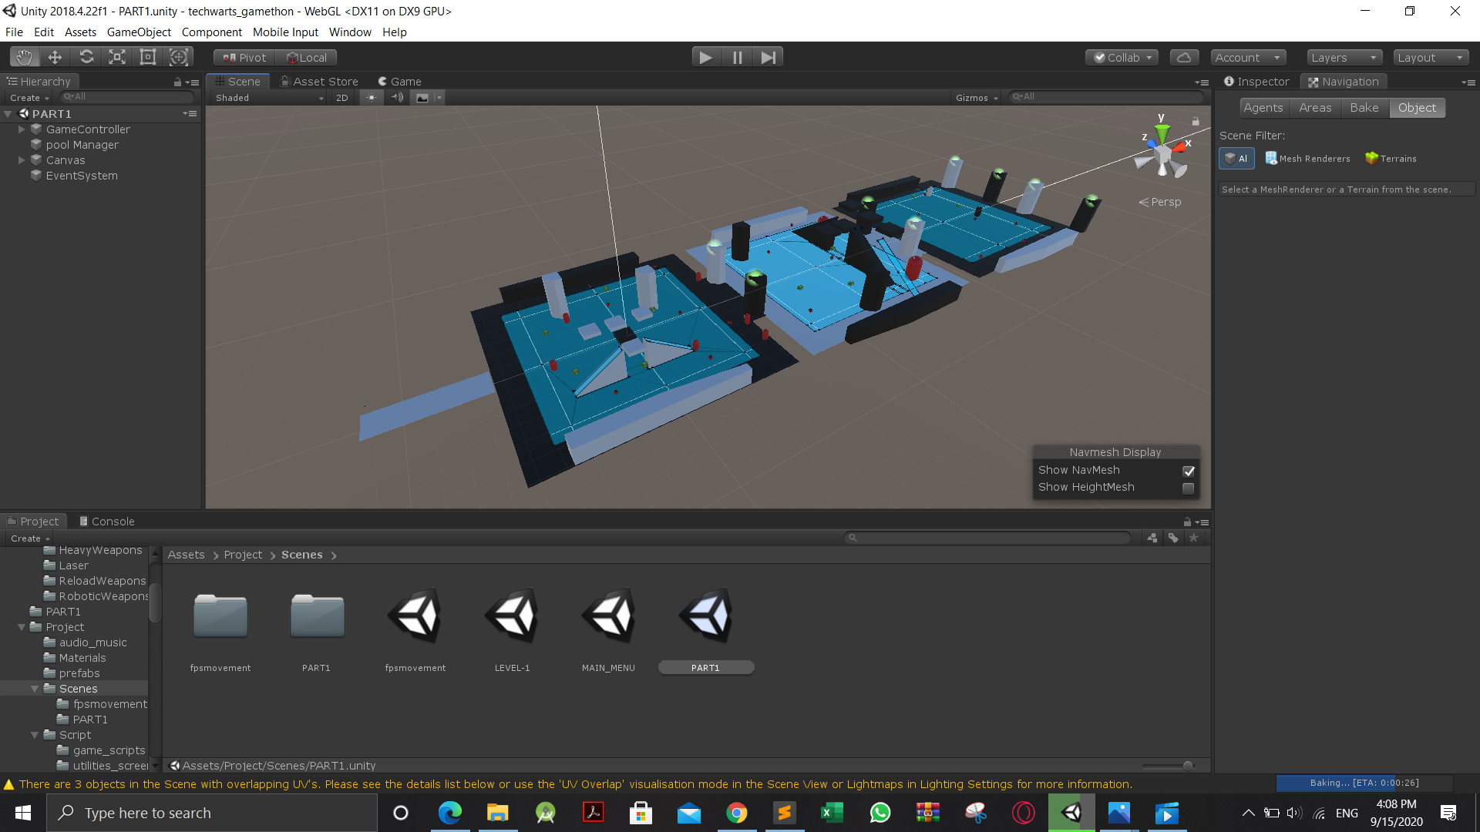Select the Hand tool in toolbar
Screen dimensions: 1480x832
pos(25,57)
